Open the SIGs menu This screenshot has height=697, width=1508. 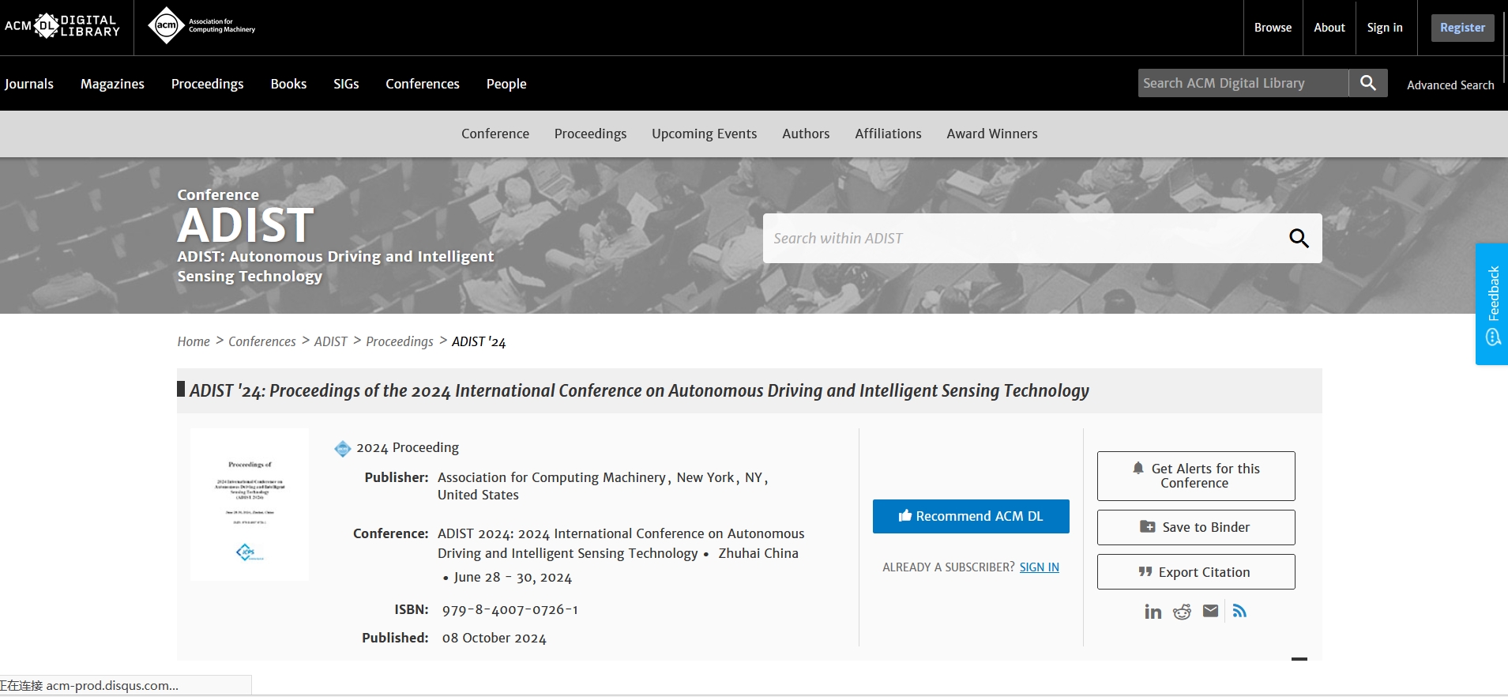pos(346,84)
